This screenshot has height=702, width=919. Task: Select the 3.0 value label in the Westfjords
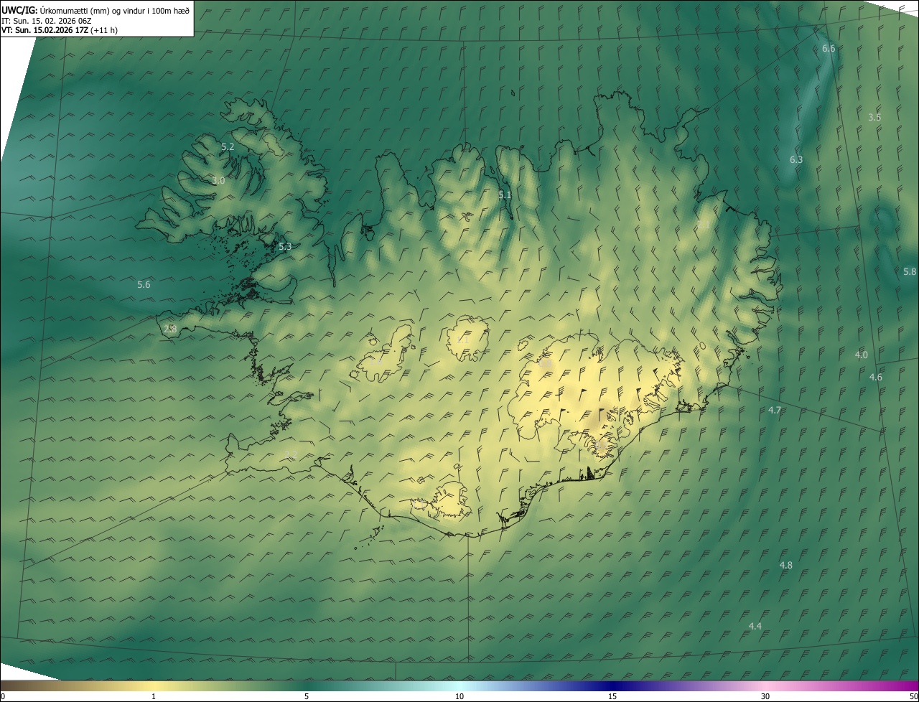(218, 181)
